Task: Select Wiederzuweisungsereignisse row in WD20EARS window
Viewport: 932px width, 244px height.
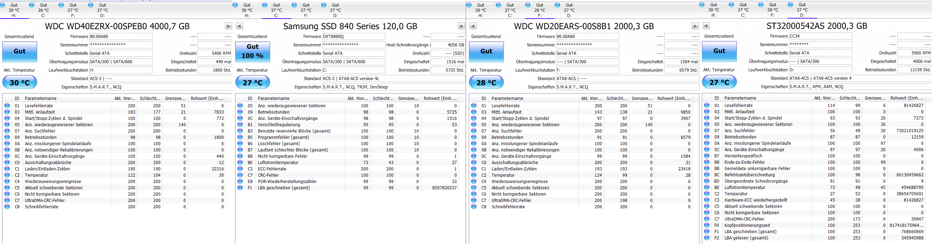Action: tap(581, 181)
